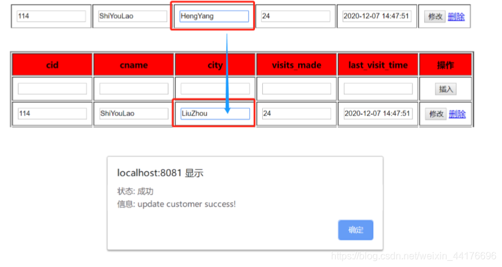Click the empty last_visit_time input in insert row
This screenshot has height=267, width=502.
pos(378,89)
